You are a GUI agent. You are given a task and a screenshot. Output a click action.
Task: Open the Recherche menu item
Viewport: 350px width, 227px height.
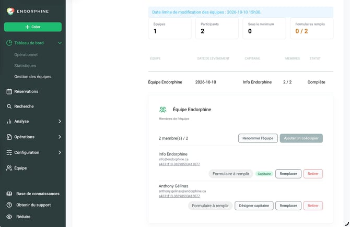point(24,106)
